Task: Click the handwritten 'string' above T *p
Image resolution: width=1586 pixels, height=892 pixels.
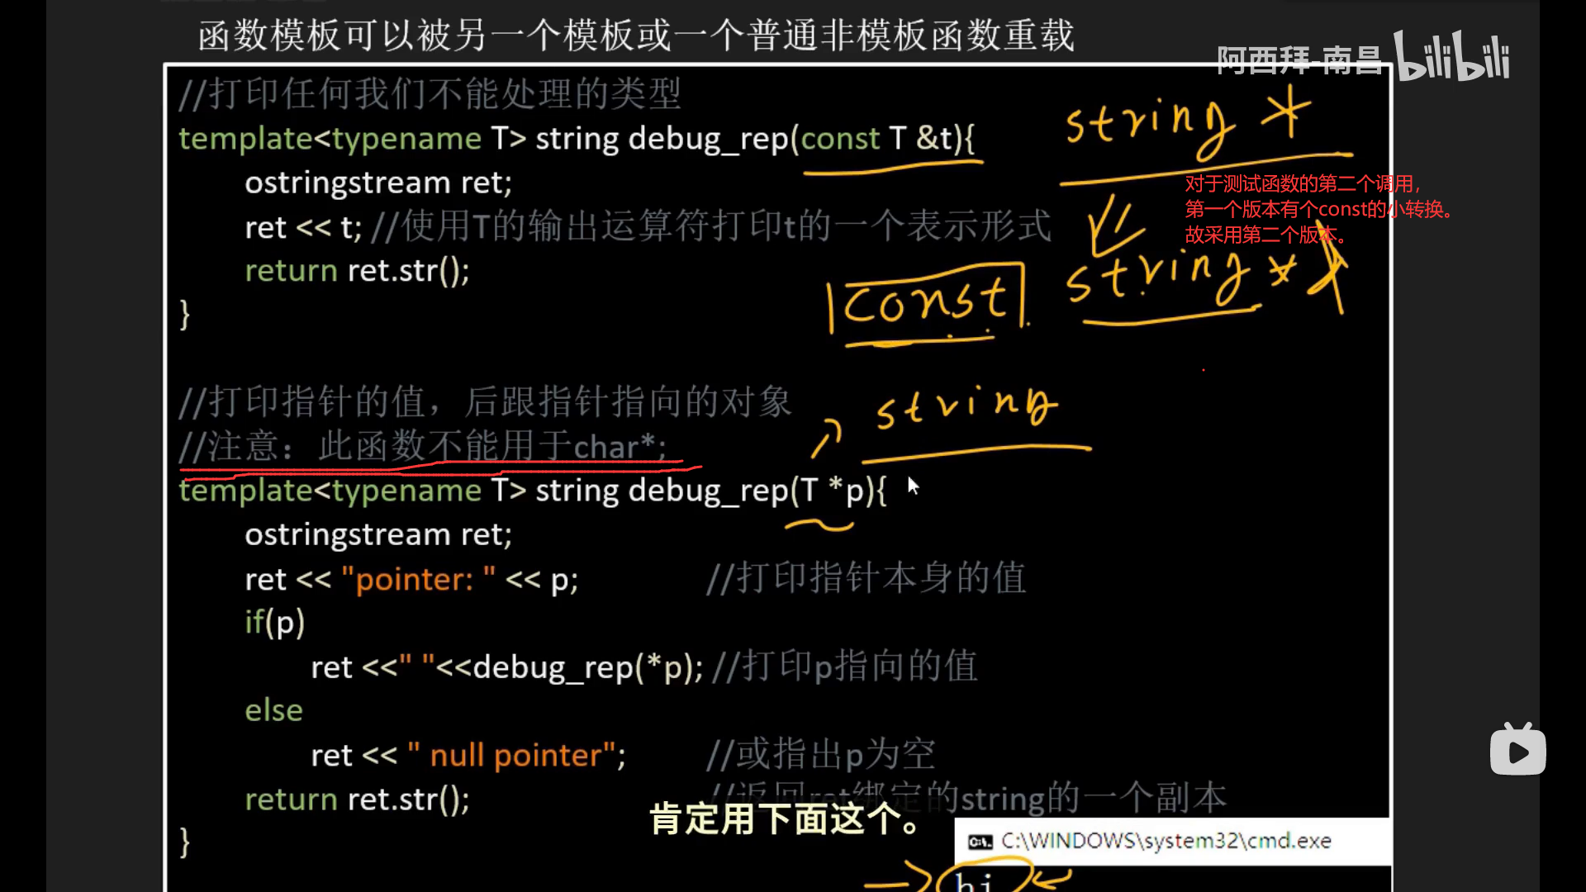Action: [965, 406]
